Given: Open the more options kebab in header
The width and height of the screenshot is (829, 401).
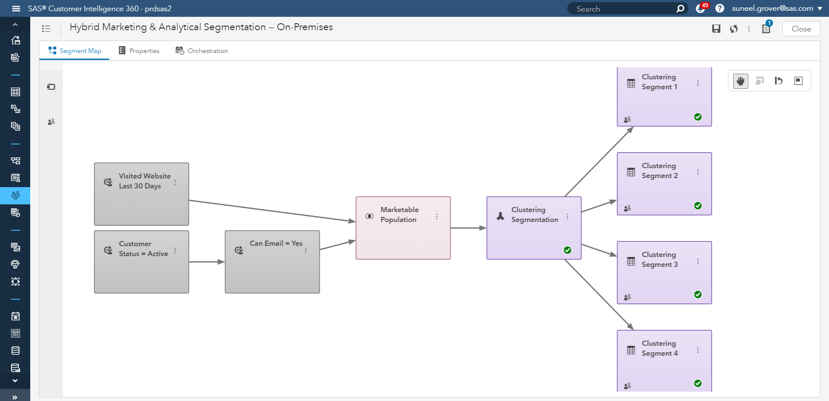Looking at the screenshot, I should pos(749,29).
